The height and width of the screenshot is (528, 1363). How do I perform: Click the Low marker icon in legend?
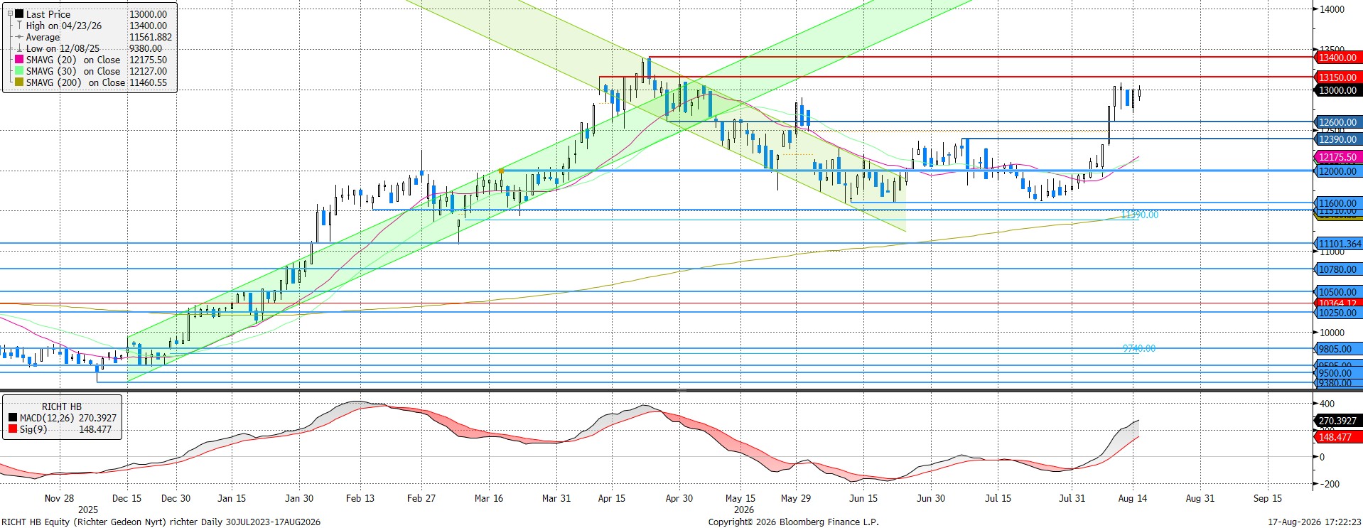tap(19, 48)
